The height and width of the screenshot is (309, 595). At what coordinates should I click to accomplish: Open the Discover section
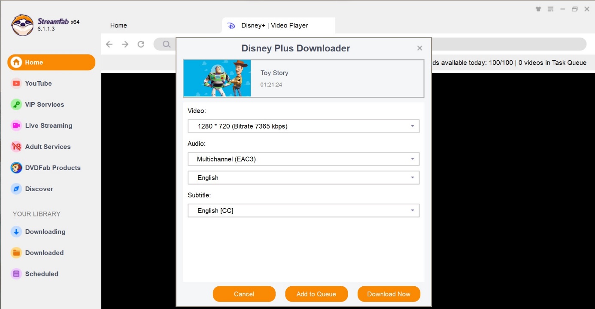tap(39, 189)
